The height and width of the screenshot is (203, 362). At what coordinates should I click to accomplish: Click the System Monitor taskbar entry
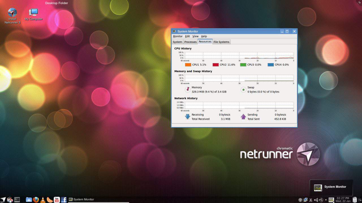(84, 199)
